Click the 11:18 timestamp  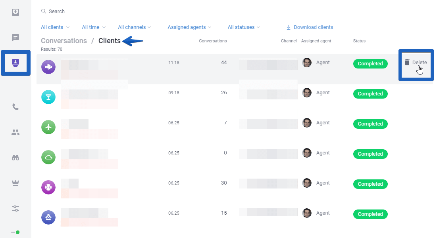[x=174, y=63]
